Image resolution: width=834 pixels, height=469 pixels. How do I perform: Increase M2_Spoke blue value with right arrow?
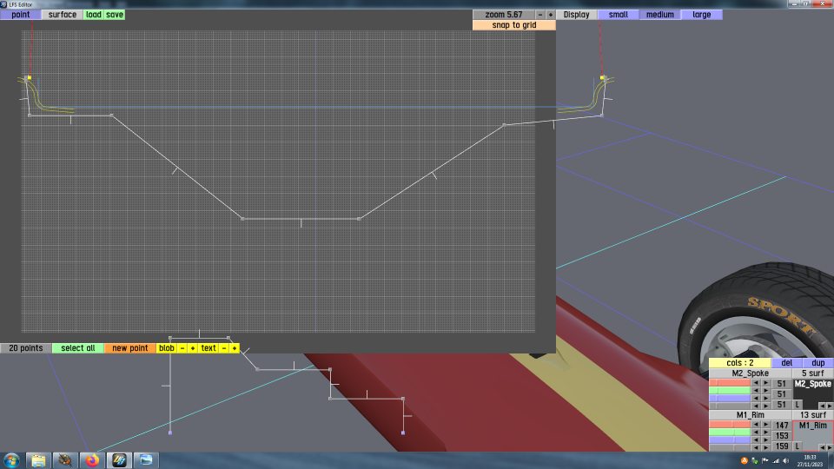(766, 399)
